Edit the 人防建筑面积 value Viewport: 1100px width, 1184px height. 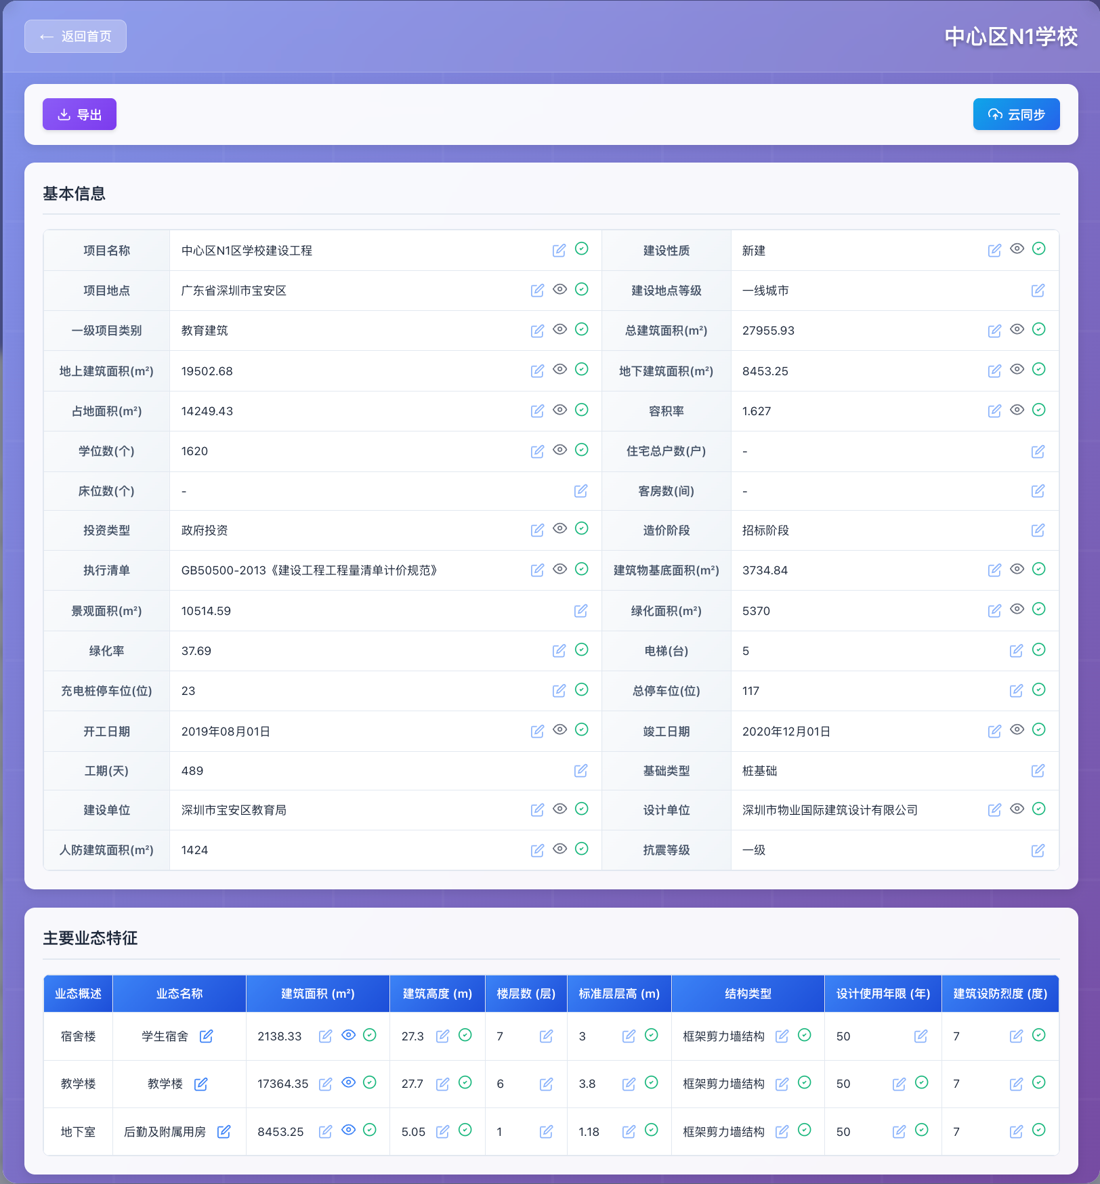(537, 850)
